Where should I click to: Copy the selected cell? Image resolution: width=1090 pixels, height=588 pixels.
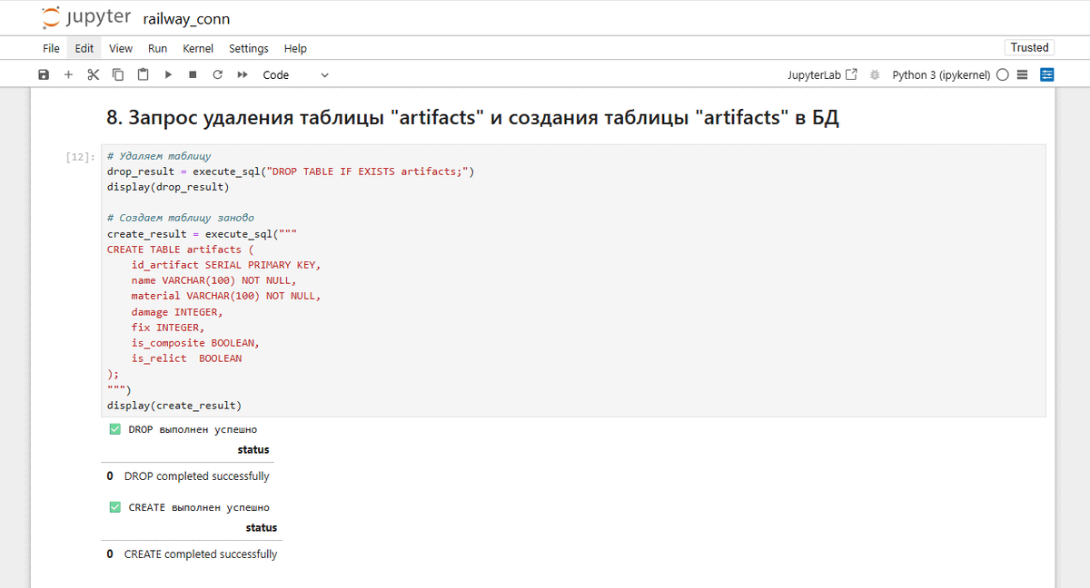(118, 75)
